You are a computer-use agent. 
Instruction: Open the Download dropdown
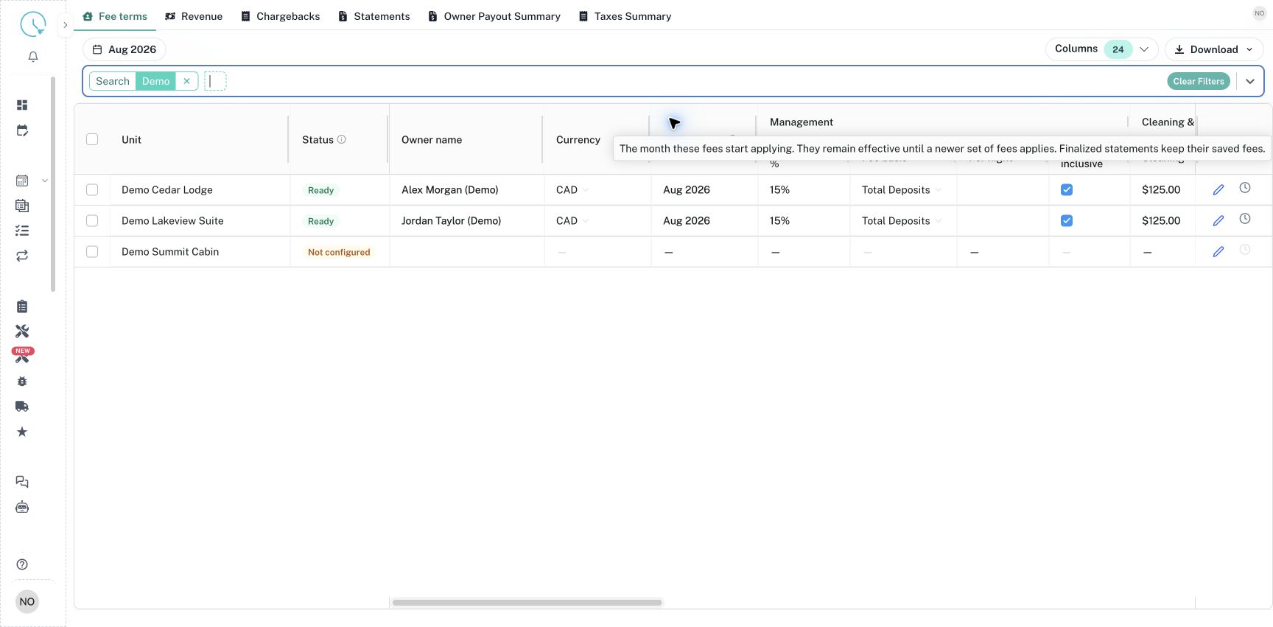tap(1214, 49)
